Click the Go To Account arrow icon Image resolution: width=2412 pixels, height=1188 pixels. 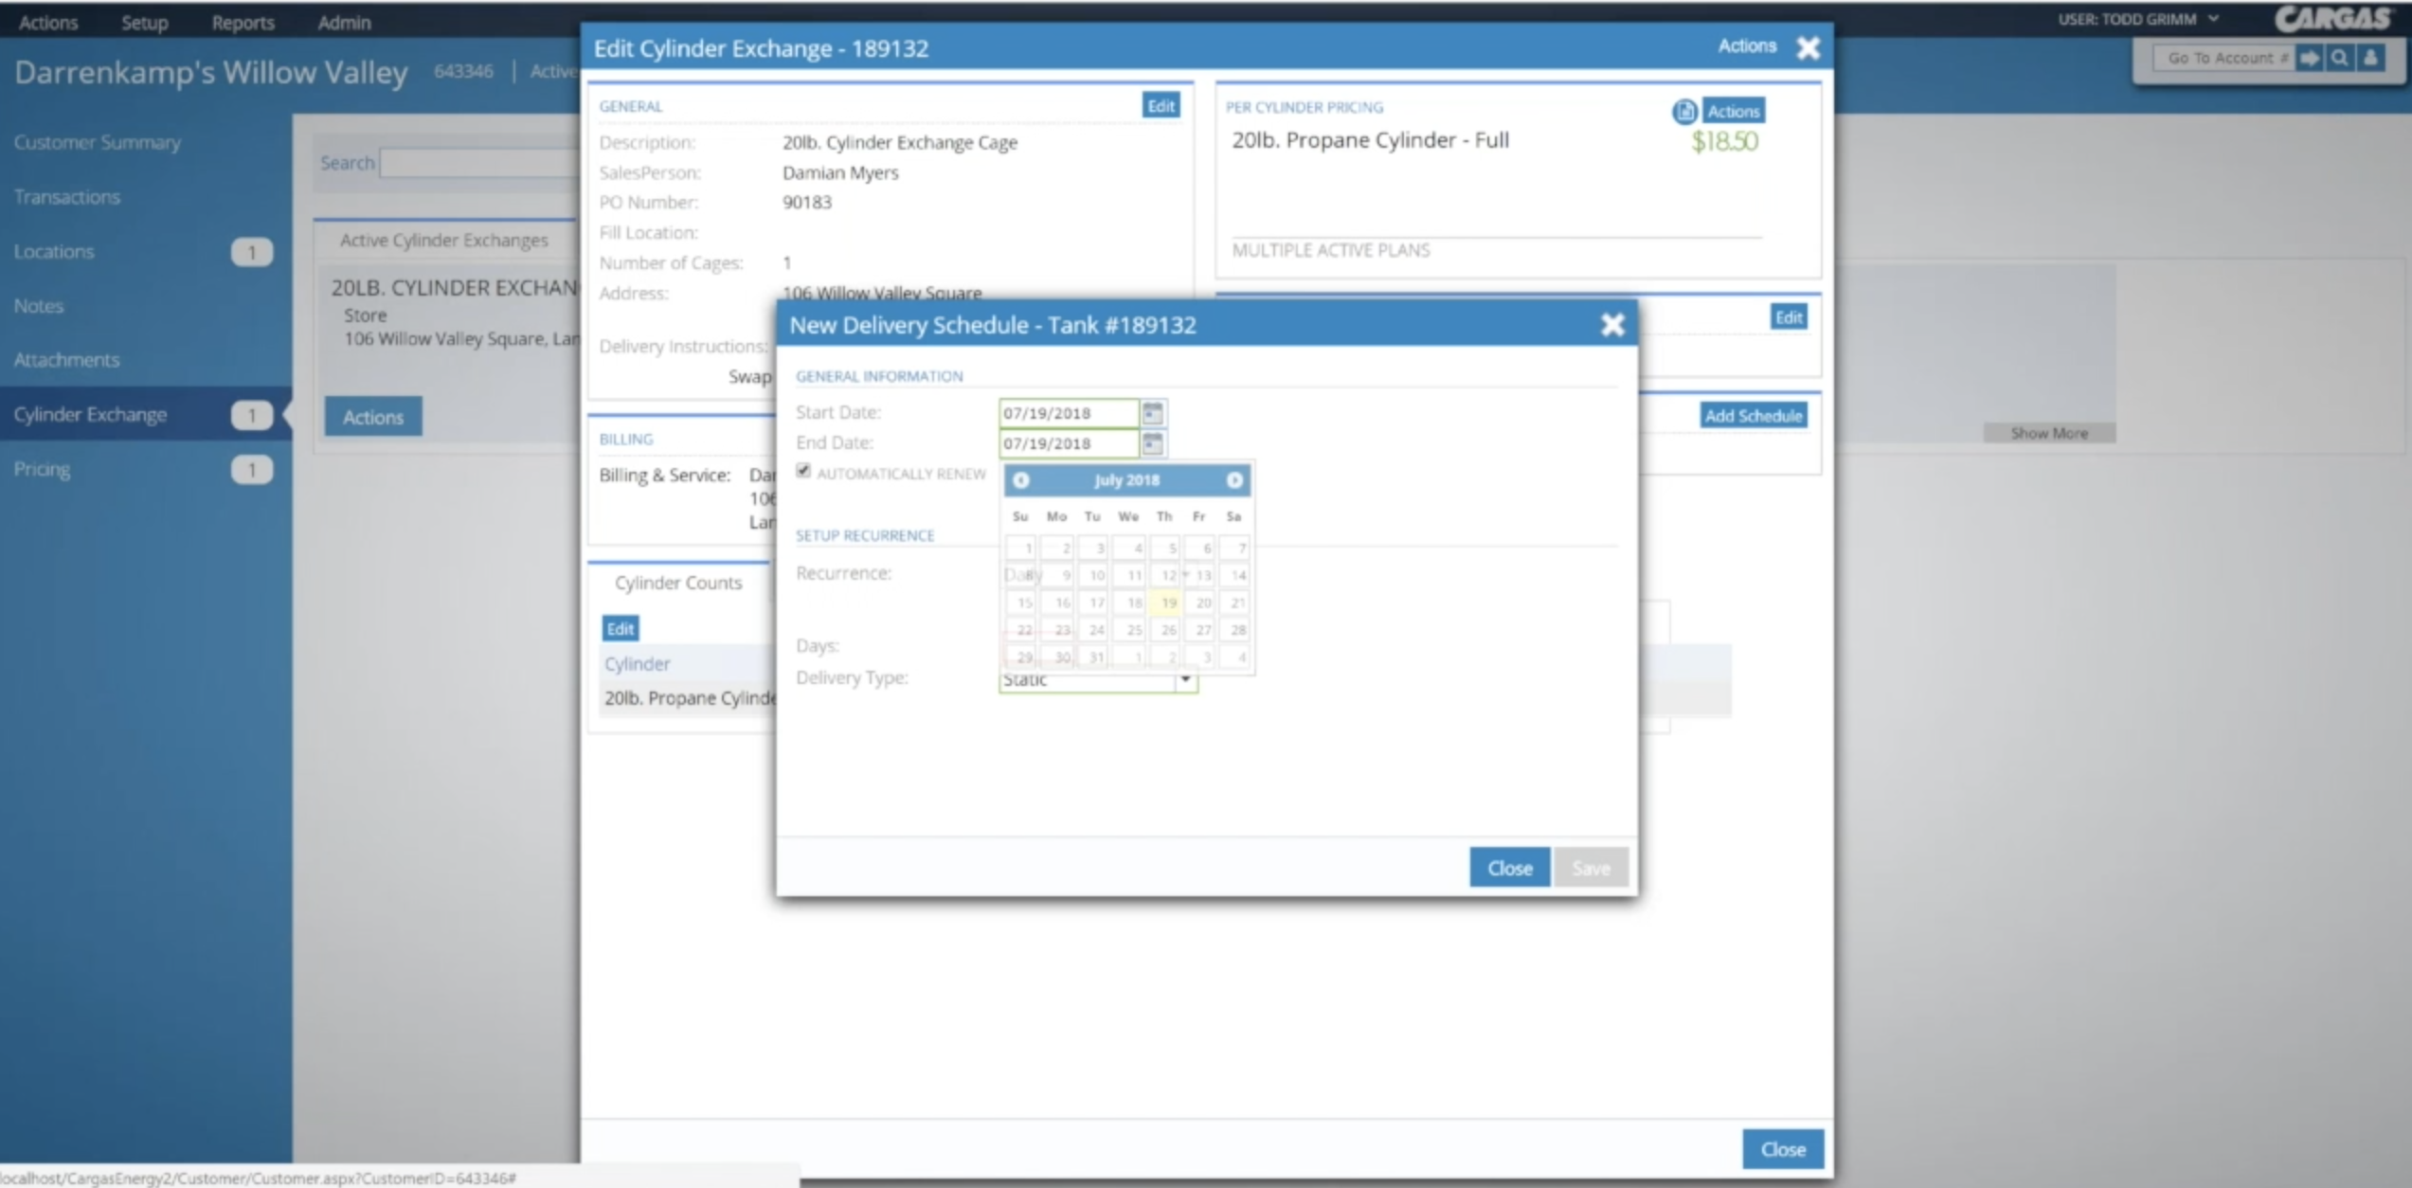(x=2310, y=59)
